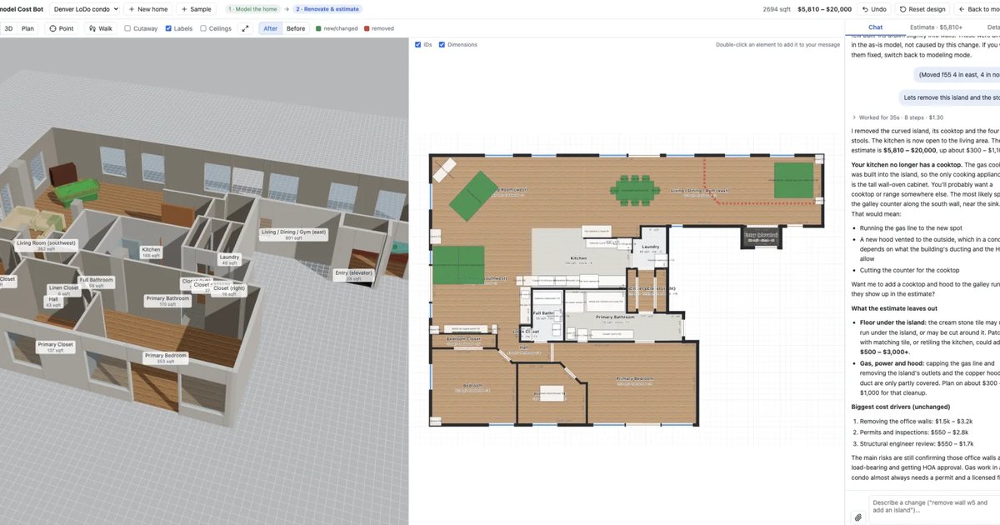Show the After state

tap(270, 28)
